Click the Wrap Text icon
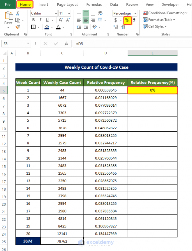The image size is (192, 251). [100, 13]
